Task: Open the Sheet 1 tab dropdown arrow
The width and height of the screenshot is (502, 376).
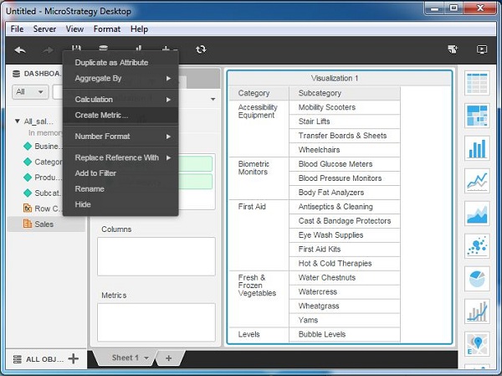Action: tap(146, 358)
